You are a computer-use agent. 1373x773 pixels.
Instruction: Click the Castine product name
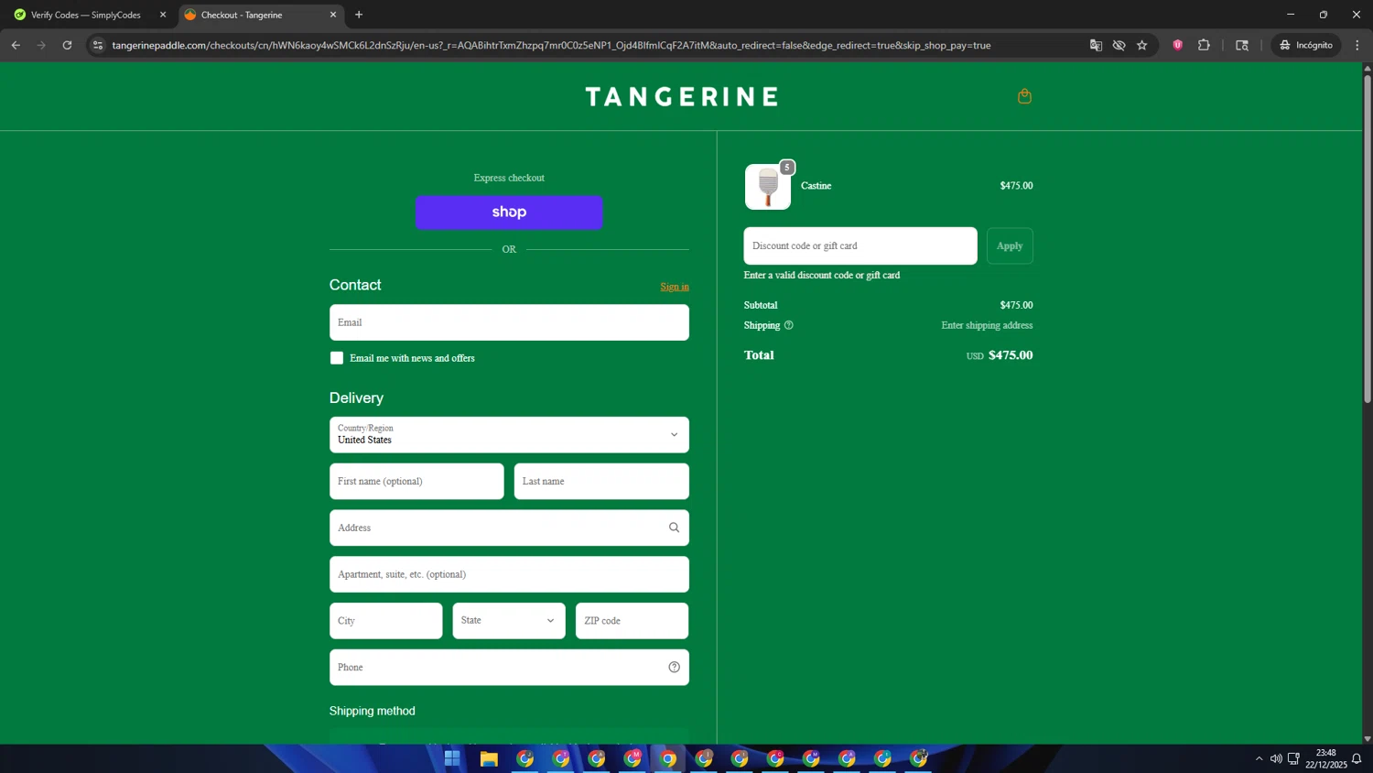point(816,186)
